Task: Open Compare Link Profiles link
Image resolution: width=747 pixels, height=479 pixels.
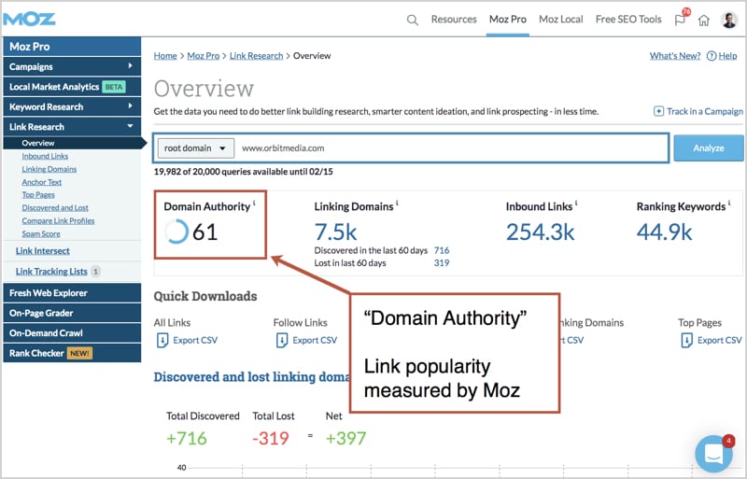Action: [x=58, y=220]
